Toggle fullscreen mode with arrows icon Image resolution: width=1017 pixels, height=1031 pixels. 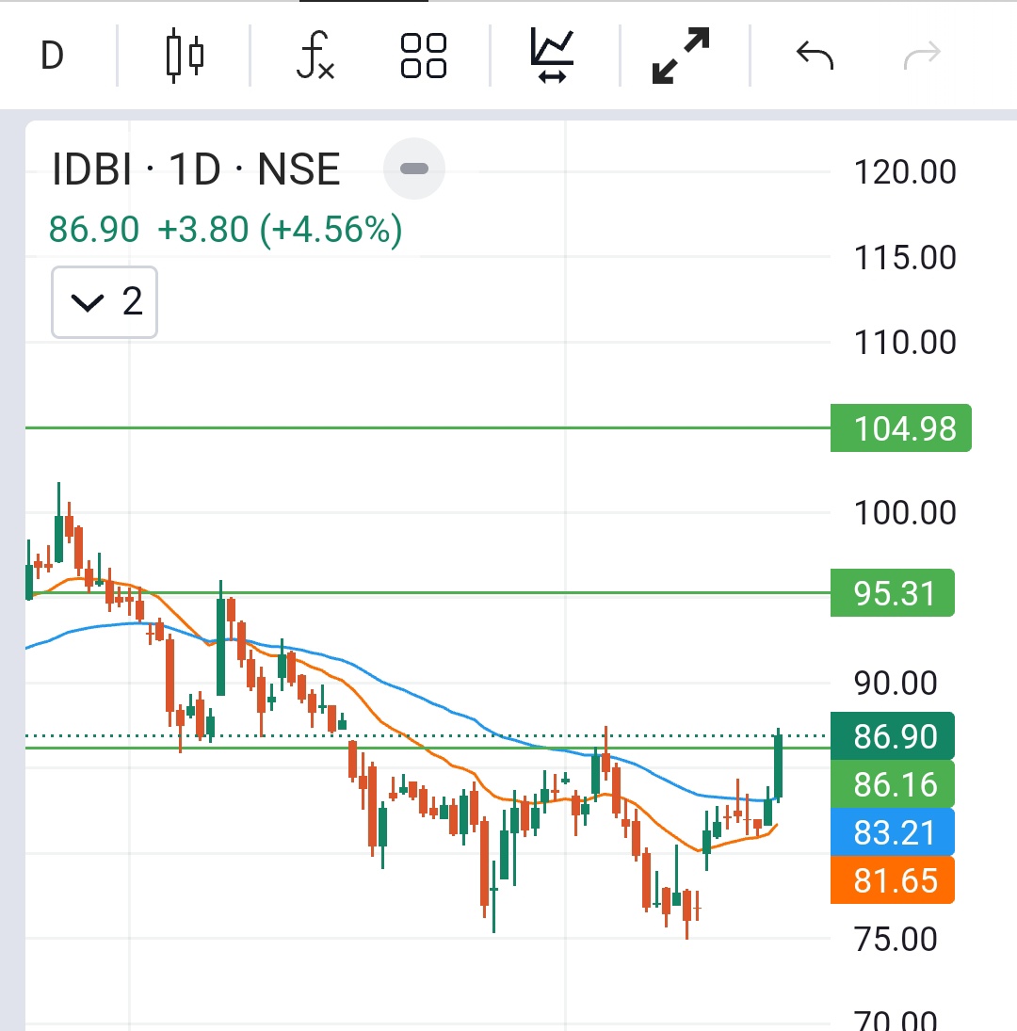[x=681, y=56]
